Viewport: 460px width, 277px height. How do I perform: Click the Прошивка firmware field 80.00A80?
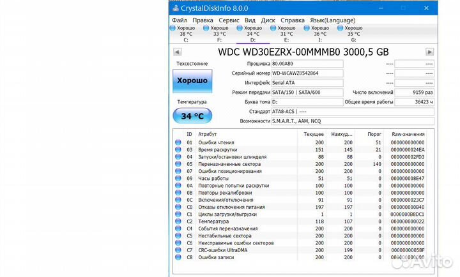coord(307,64)
